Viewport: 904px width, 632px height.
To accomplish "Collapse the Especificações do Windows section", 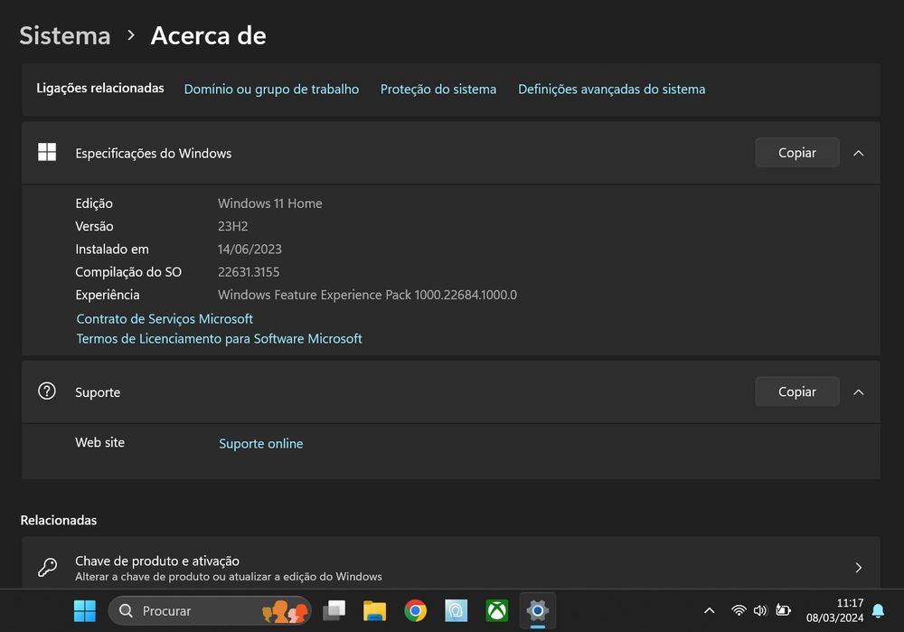I will (859, 153).
